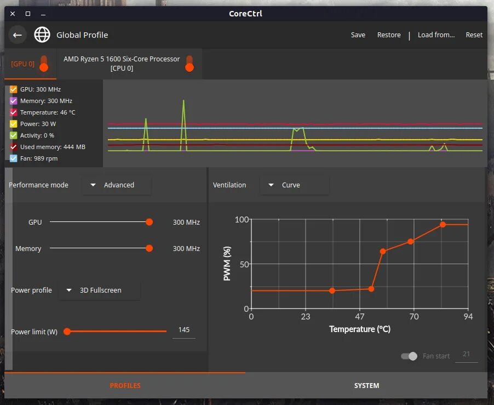Close the CoreCtrl window

(x=13, y=14)
